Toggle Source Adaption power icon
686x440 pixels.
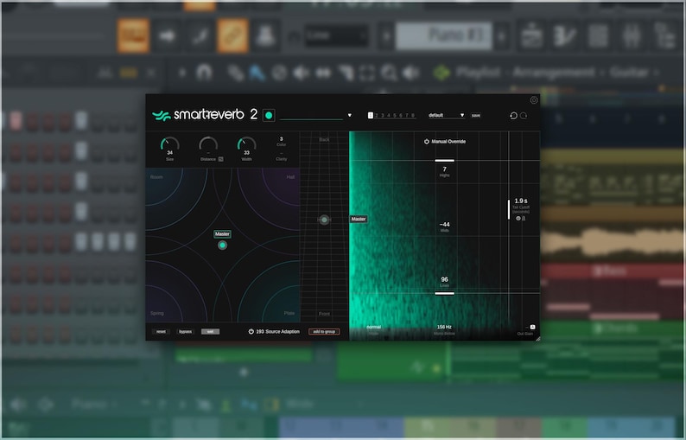(x=251, y=331)
